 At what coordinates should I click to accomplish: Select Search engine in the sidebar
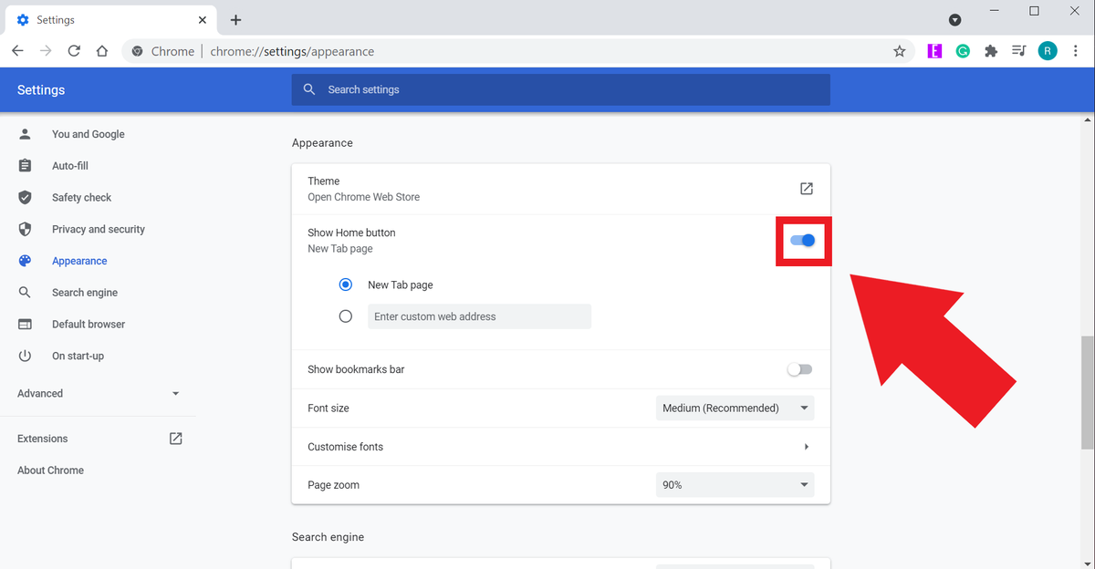(x=84, y=292)
